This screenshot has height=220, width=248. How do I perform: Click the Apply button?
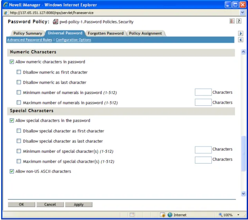[x=79, y=204]
